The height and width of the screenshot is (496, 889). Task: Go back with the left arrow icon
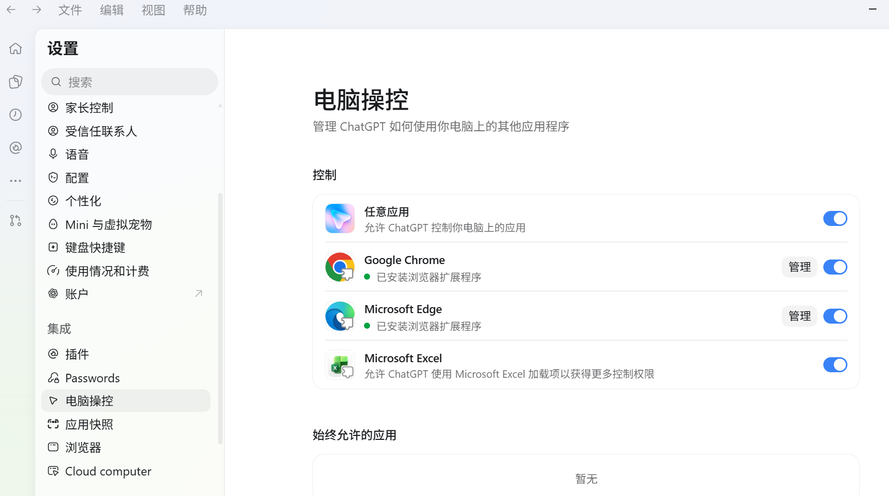tap(11, 10)
